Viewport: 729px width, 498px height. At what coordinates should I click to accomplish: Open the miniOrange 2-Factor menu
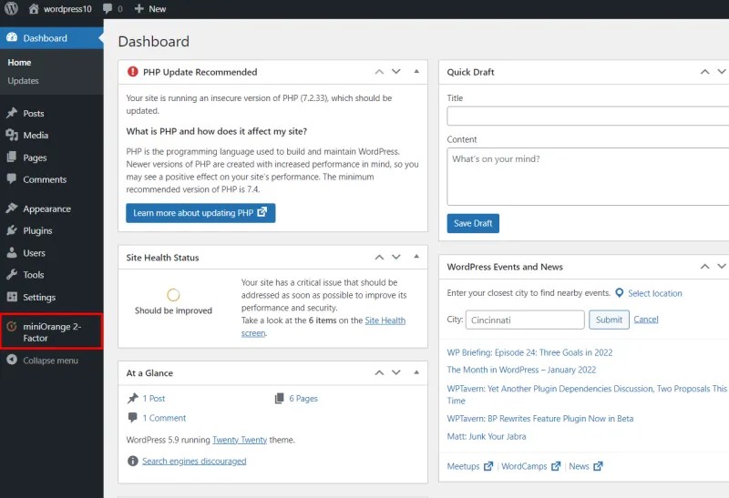[x=52, y=331]
